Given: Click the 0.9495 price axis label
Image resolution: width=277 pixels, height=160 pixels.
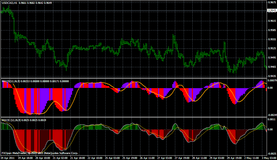Looking at the screenshot, I should pos(272,58).
